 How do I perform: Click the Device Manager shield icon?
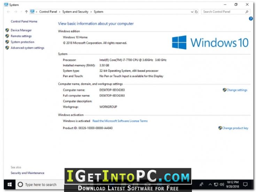click(x=7, y=30)
